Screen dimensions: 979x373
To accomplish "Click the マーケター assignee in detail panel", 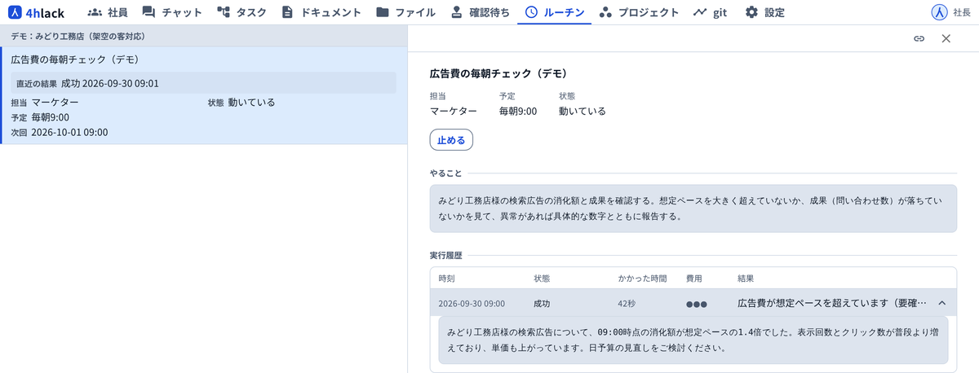I will point(454,111).
